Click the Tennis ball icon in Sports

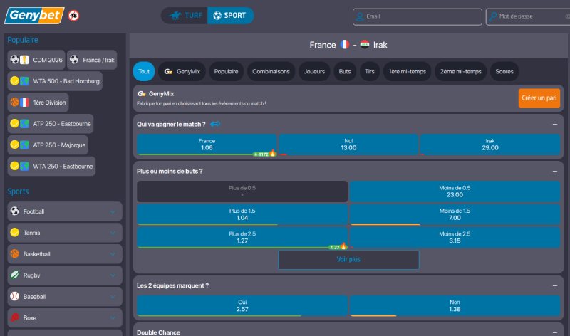tap(14, 233)
